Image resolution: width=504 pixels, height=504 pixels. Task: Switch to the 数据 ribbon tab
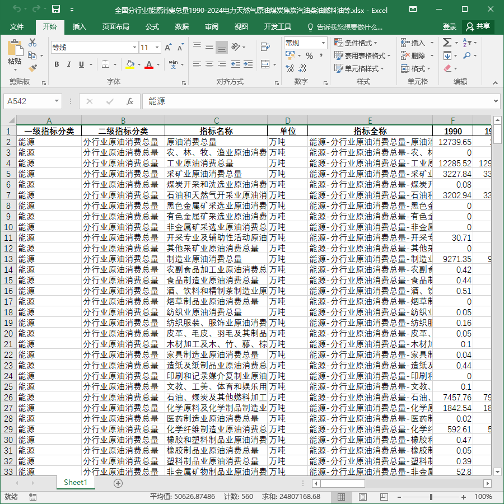pyautogui.click(x=182, y=27)
